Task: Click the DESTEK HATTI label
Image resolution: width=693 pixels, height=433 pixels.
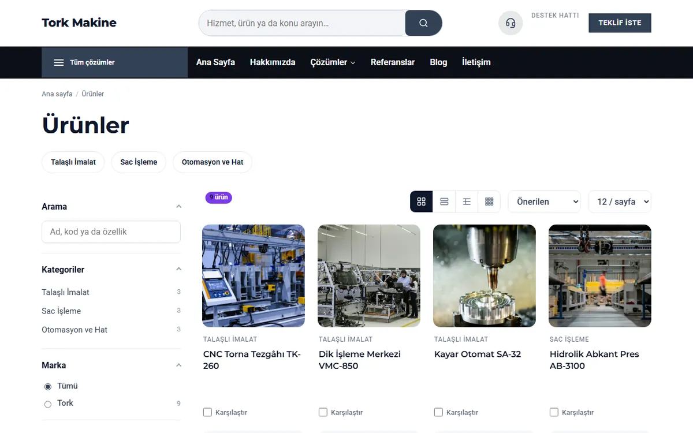Action: (x=555, y=16)
